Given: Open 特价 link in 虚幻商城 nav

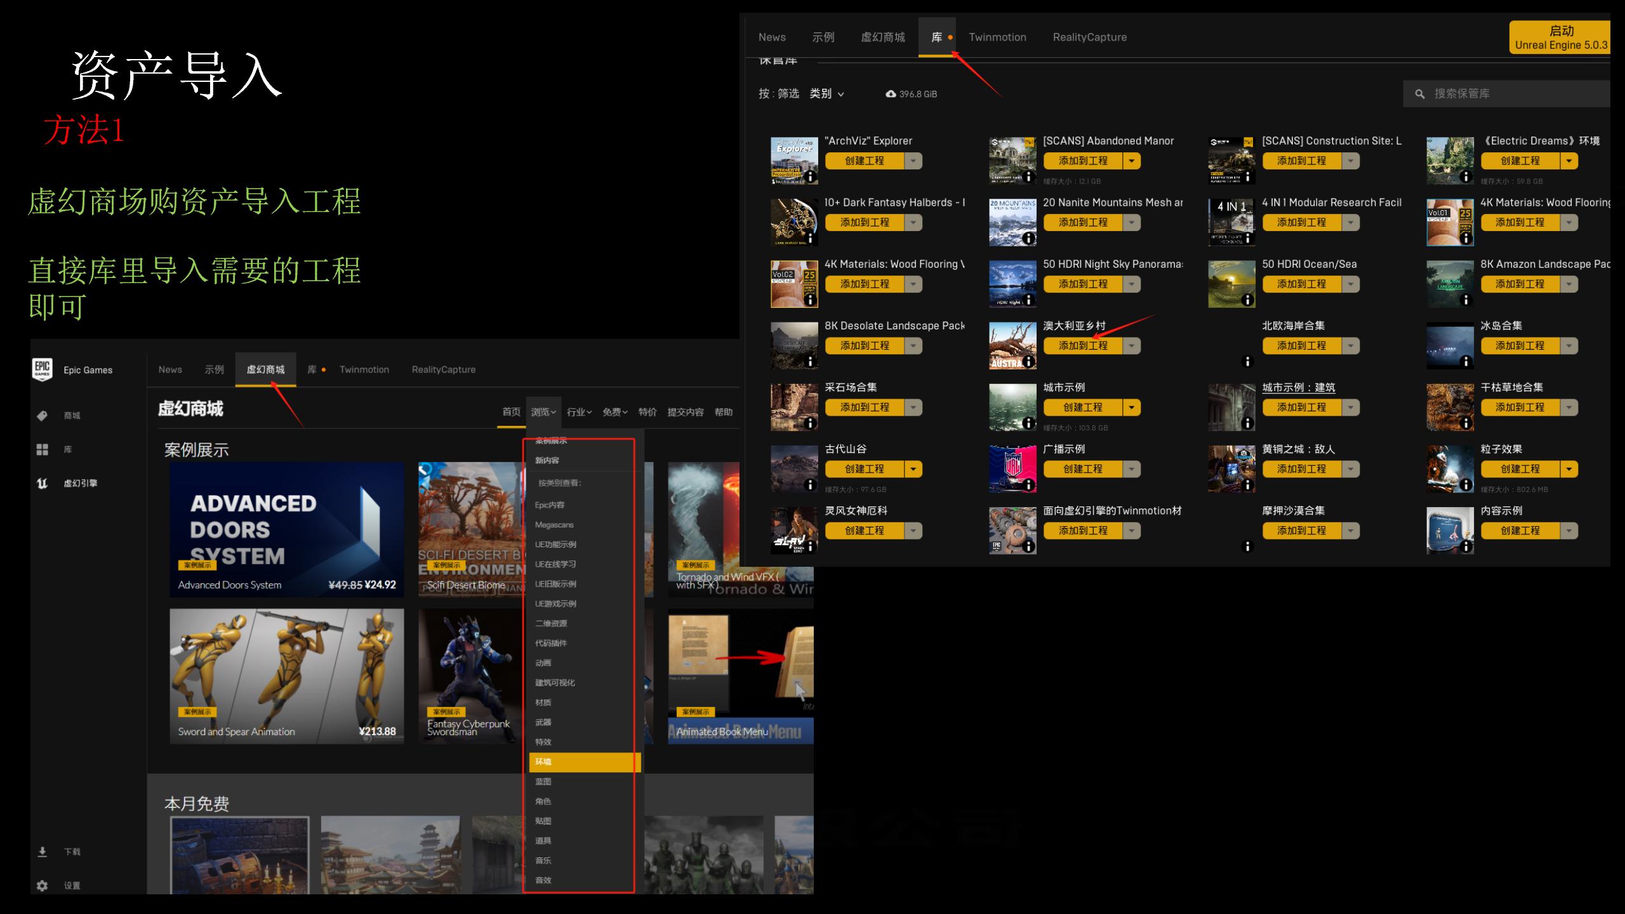Looking at the screenshot, I should click(647, 412).
